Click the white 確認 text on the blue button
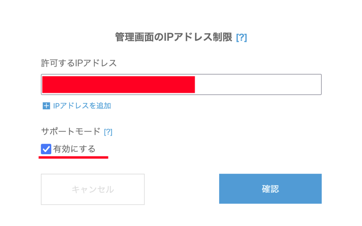362x226 pixels. pyautogui.click(x=270, y=189)
